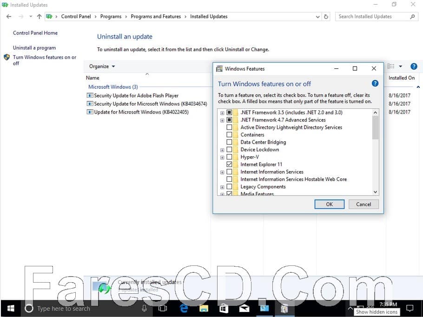
Task: Refresh the Installed Updates address bar
Action: (326, 16)
